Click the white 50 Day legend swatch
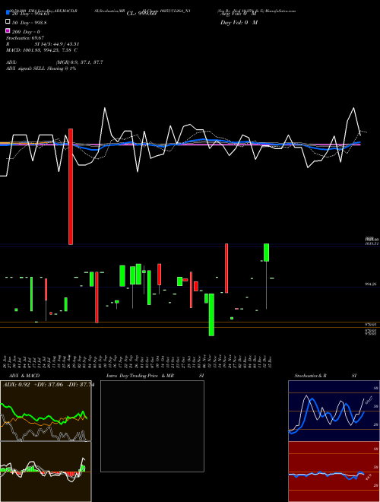380x502 pixels. pos(8,22)
